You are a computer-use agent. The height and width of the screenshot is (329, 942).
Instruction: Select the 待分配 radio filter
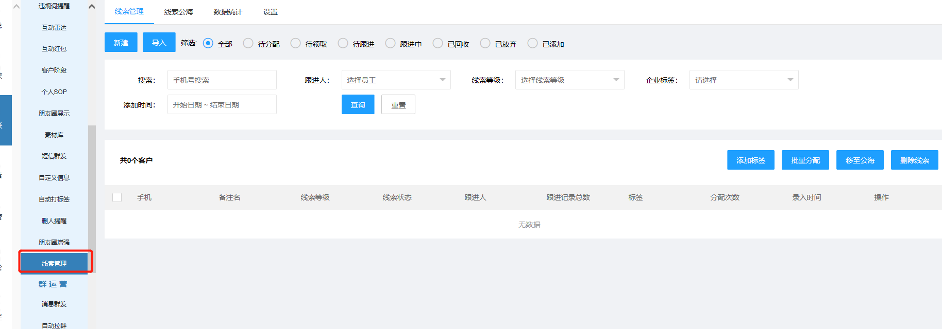coord(248,44)
